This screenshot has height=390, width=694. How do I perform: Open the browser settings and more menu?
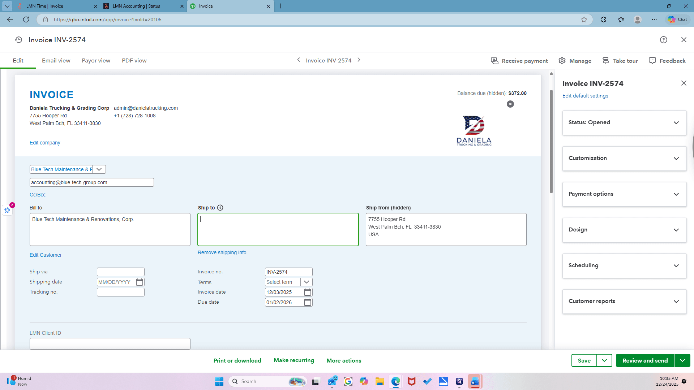(x=654, y=19)
